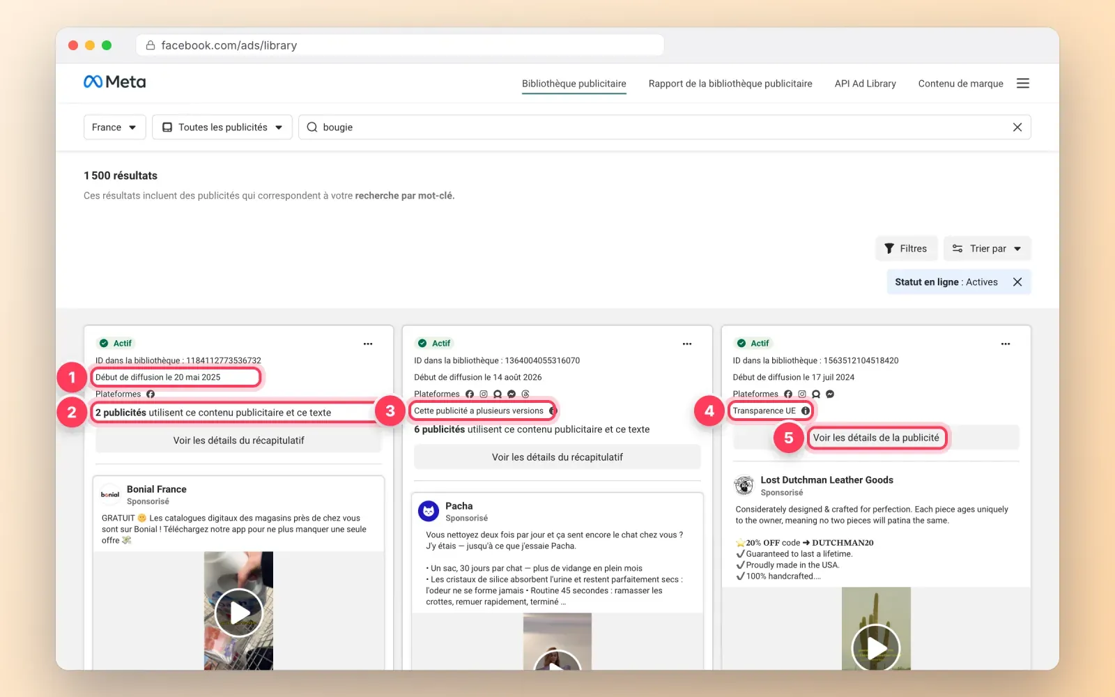Open the hamburger menu in the header

click(x=1022, y=84)
